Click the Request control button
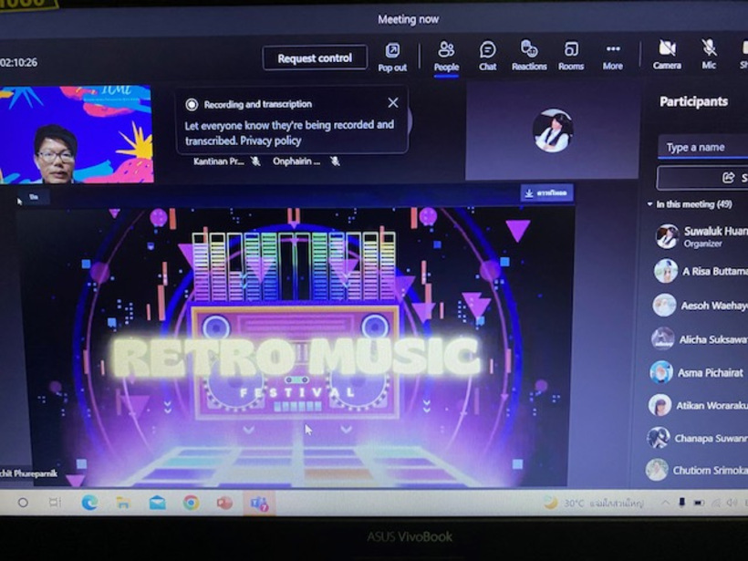The height and width of the screenshot is (561, 748). coord(315,58)
